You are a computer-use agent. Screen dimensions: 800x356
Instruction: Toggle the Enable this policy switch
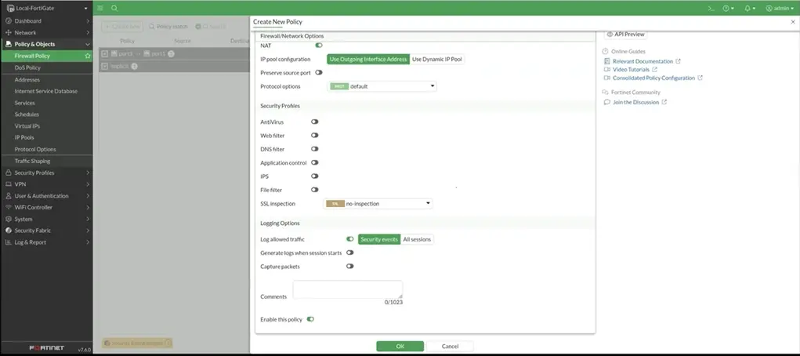click(310, 319)
